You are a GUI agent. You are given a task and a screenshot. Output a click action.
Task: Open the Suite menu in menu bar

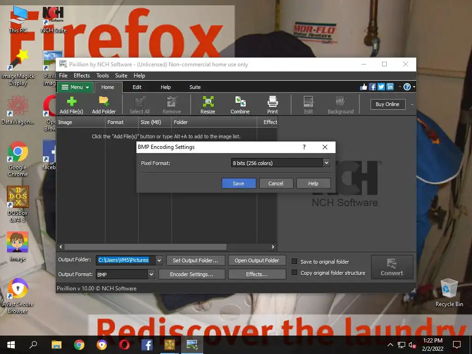(121, 76)
